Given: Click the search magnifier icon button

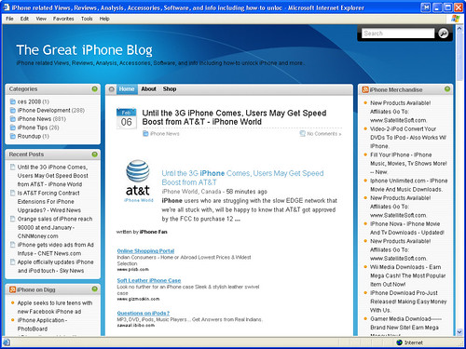Looking at the screenshot, I should tap(444, 34).
